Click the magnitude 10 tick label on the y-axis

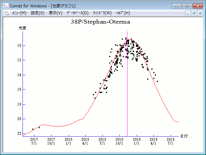pyautogui.click(x=20, y=46)
